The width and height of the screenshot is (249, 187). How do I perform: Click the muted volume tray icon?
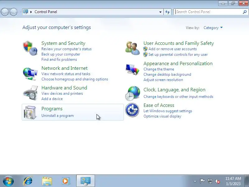[217, 181]
